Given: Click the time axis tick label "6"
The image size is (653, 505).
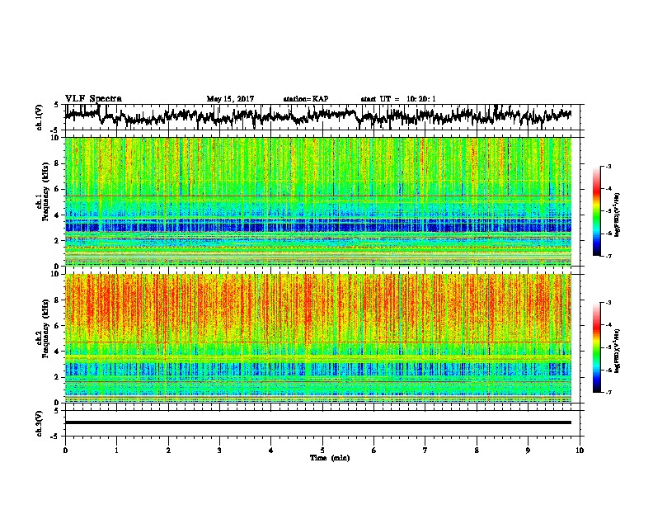Looking at the screenshot, I should 374,451.
